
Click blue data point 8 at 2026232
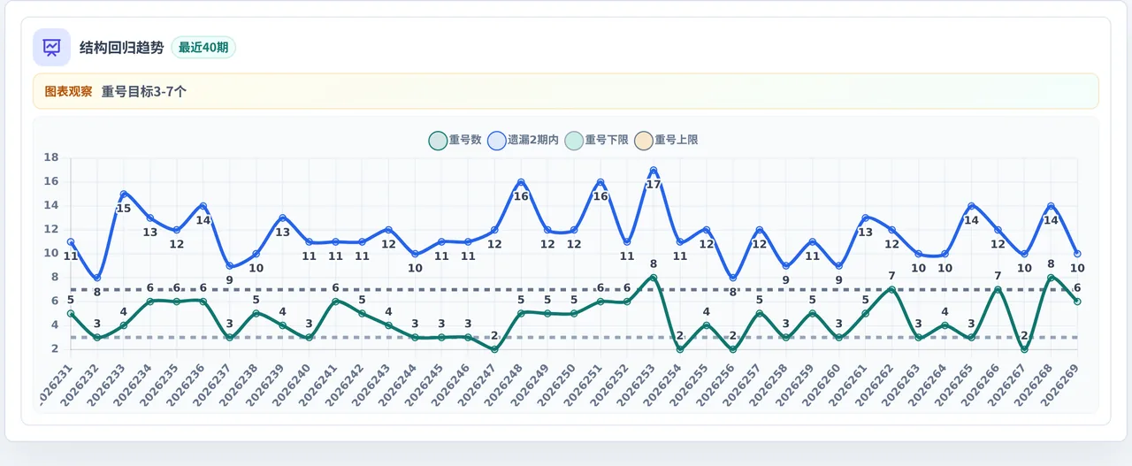(x=97, y=278)
